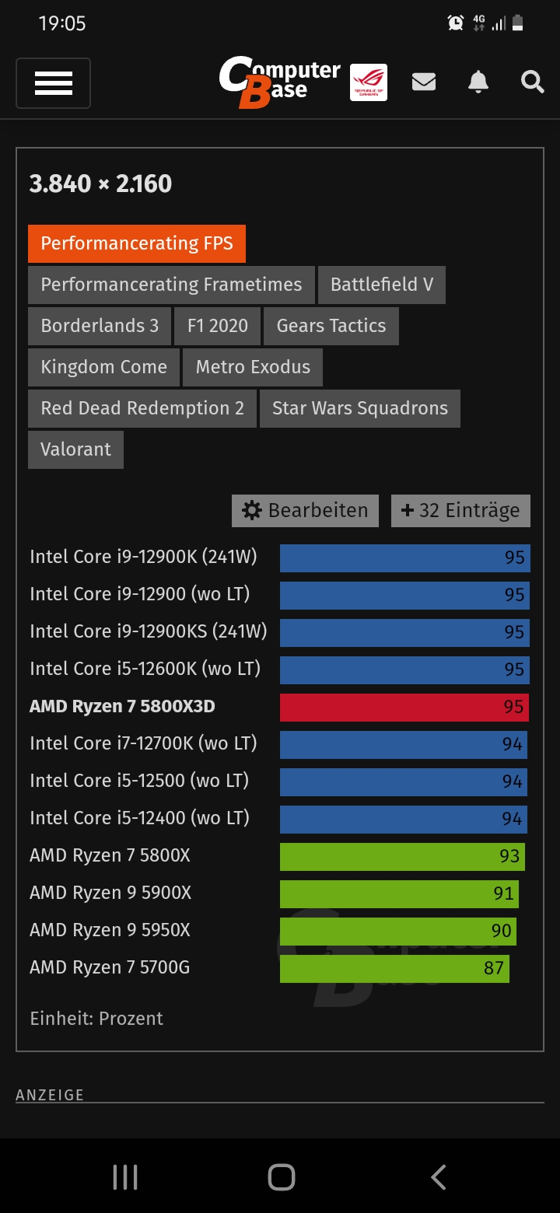Click the ASUS ROG logo

coord(369,81)
